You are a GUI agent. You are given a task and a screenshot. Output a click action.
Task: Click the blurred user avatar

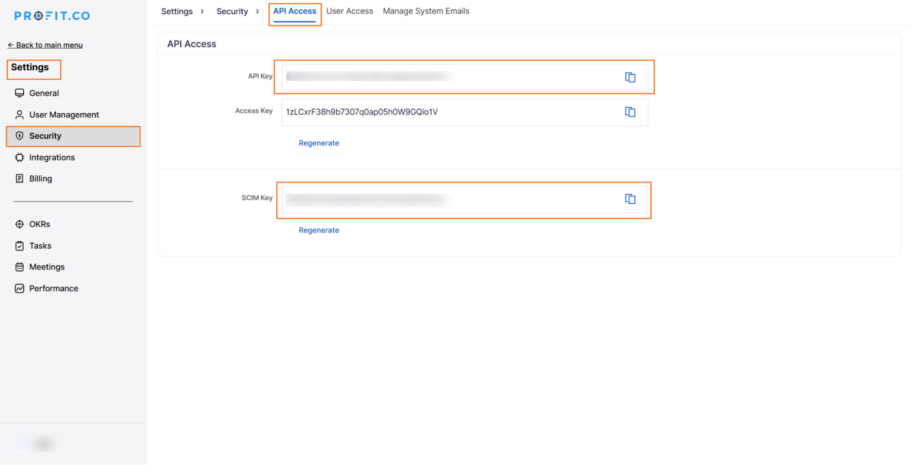coord(37,443)
